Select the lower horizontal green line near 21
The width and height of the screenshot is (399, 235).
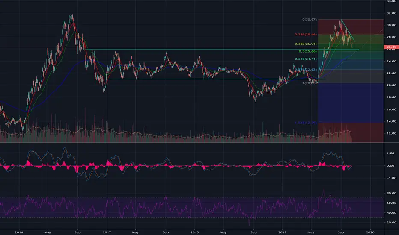pos(215,79)
